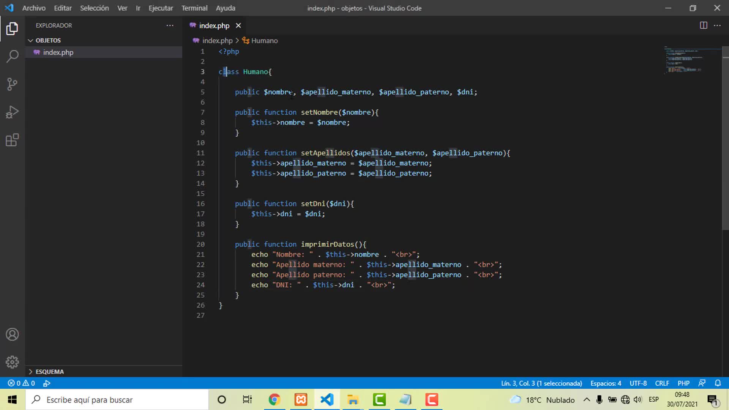Click line number 27 in the gutter
Image resolution: width=729 pixels, height=410 pixels.
(x=200, y=315)
